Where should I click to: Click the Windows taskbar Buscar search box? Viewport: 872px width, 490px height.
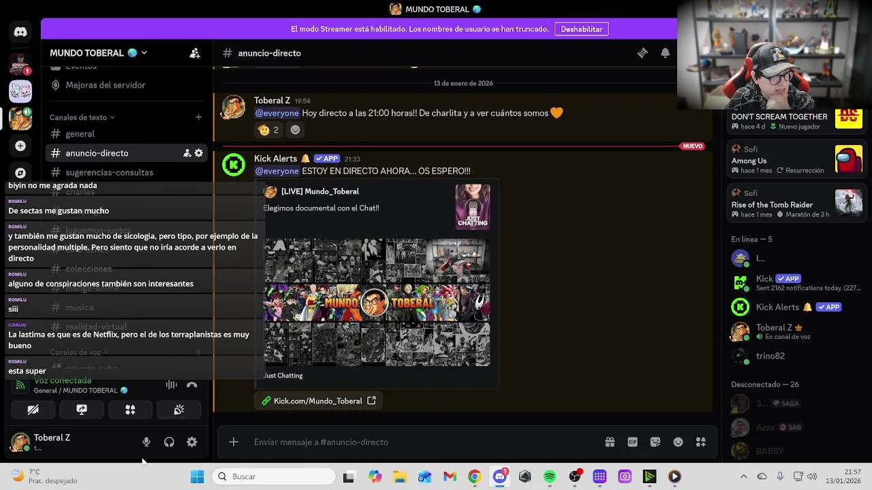274,476
